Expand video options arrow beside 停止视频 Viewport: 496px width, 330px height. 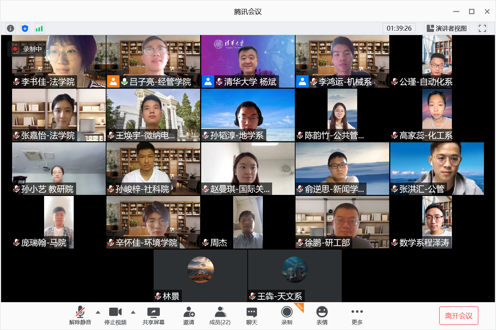point(133,312)
